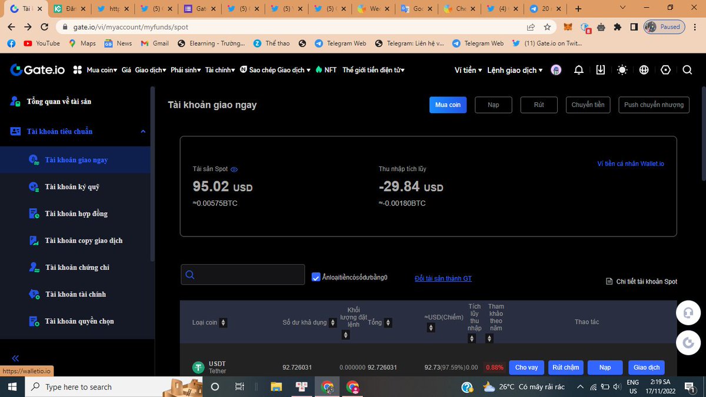This screenshot has height=397, width=706.
Task: Toggle light/dark theme sun icon
Action: click(x=622, y=70)
